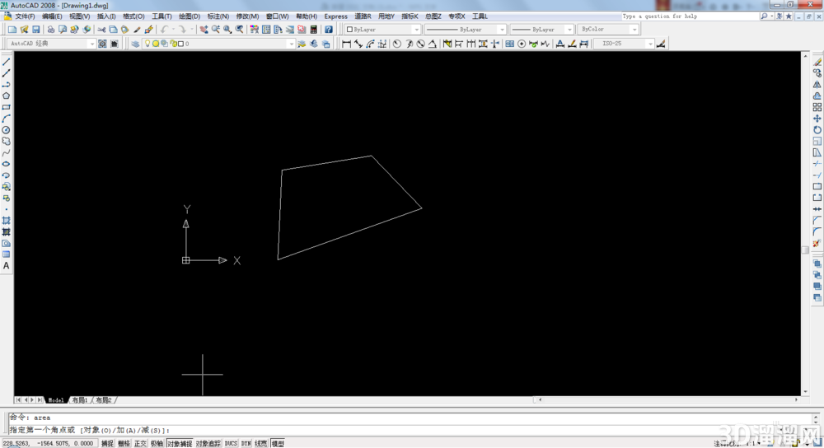Select the Hatch tool

tap(7, 221)
